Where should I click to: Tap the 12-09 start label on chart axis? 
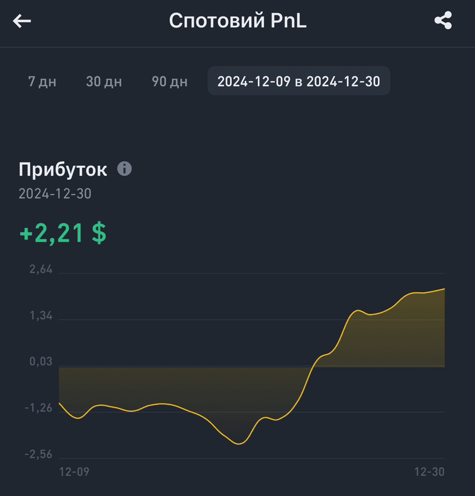coord(74,472)
